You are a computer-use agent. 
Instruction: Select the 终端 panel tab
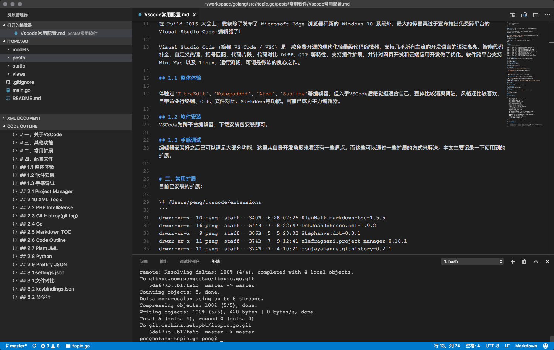(x=216, y=261)
